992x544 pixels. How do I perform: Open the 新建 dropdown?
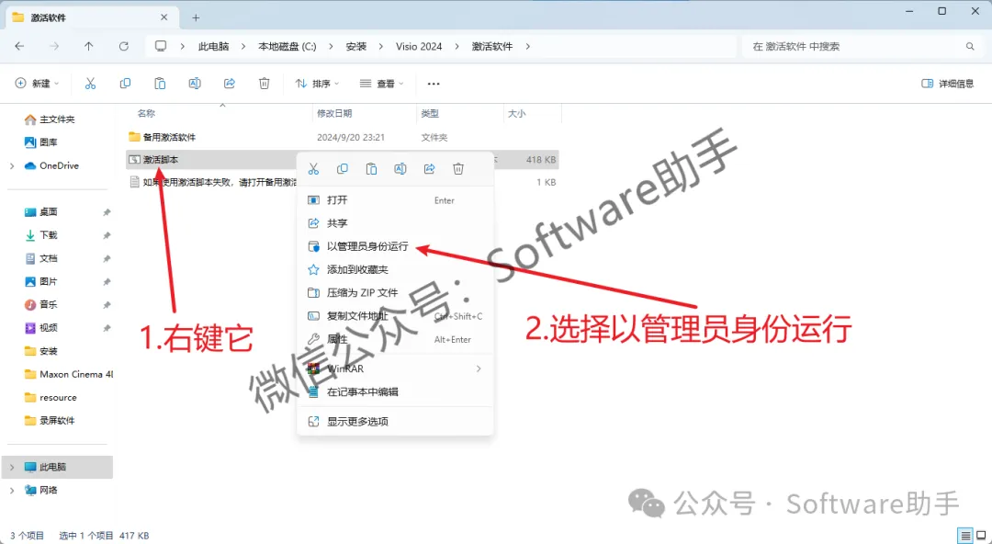[38, 84]
